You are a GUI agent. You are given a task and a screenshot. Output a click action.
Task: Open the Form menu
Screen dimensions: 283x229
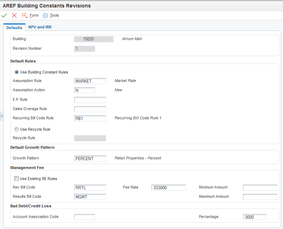(x=34, y=16)
